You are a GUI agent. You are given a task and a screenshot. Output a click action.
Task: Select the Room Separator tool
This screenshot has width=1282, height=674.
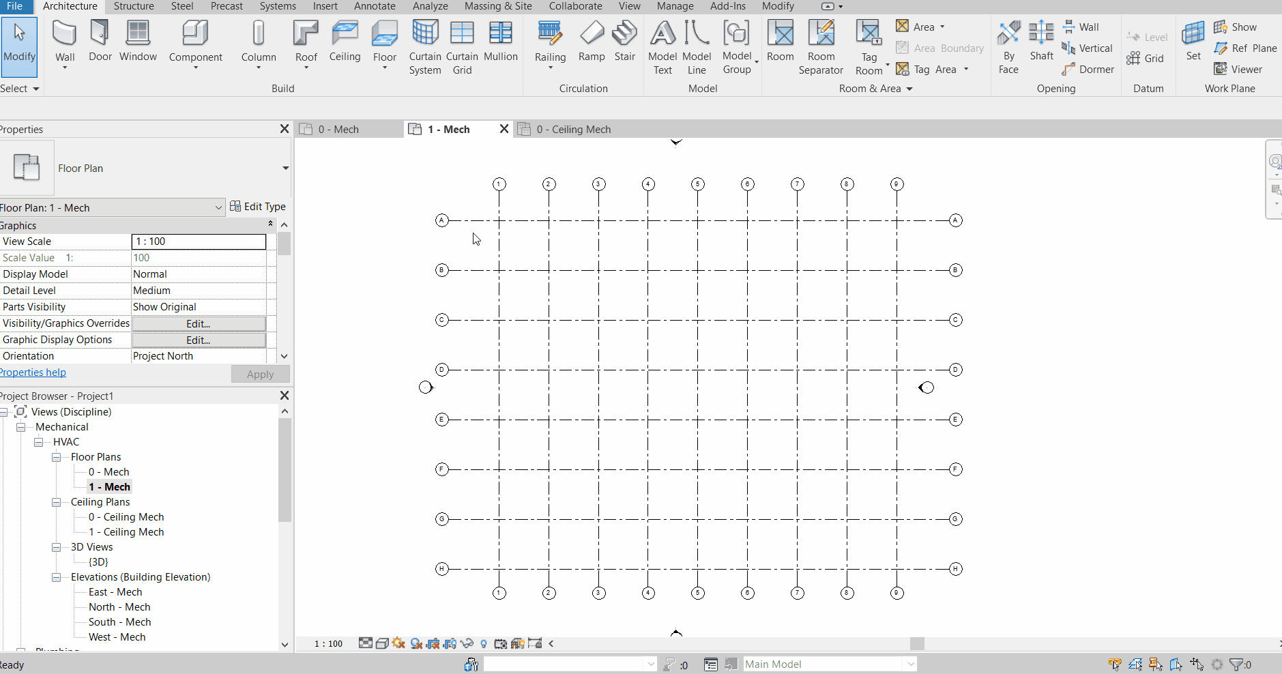821,47
